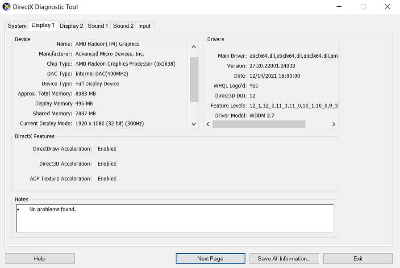This screenshot has width=400, height=268.
Task: Click the Next Page button
Action: pos(210,259)
